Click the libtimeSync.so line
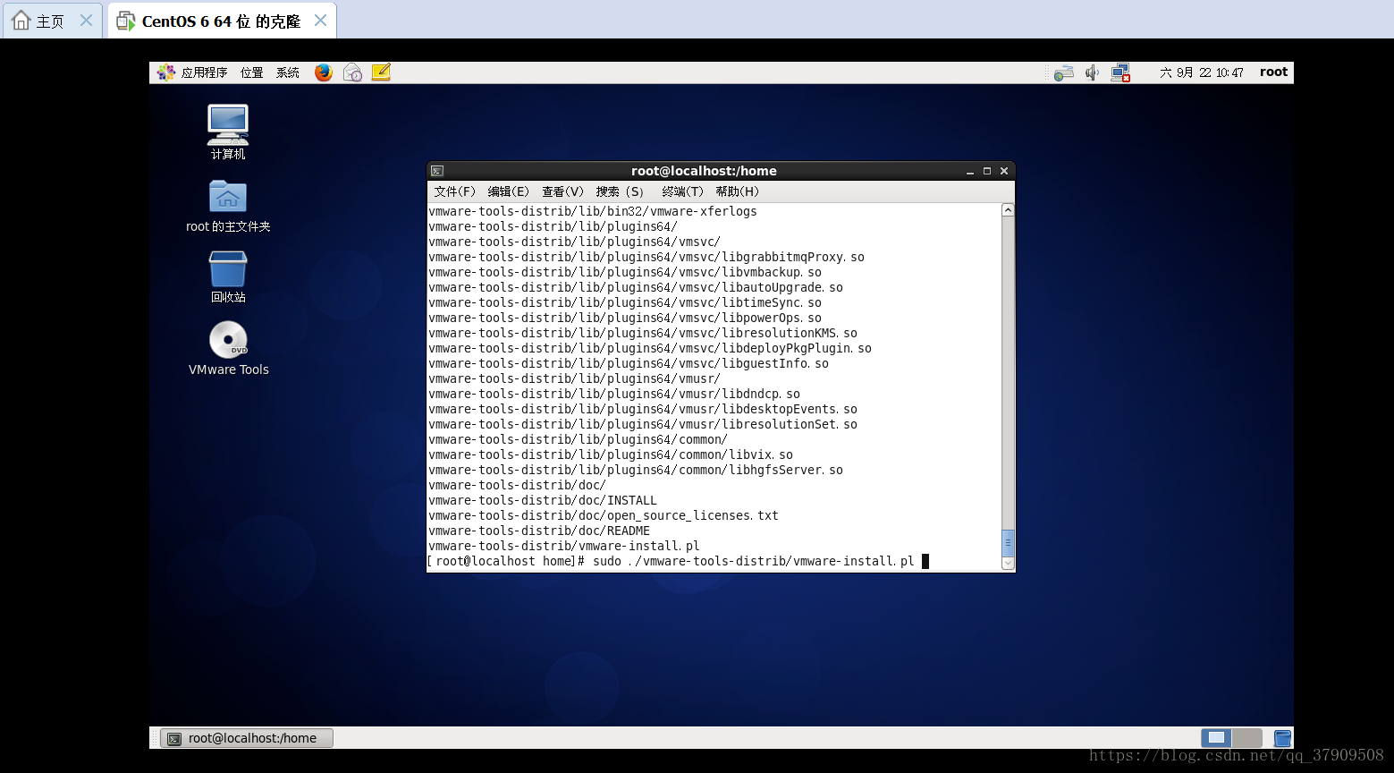The image size is (1394, 773). pos(625,302)
